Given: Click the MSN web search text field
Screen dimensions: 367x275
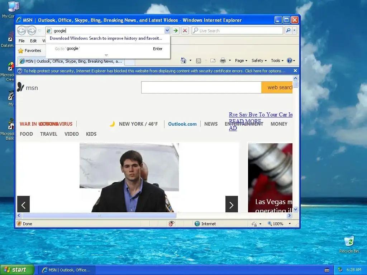Looking at the screenshot, I should point(201,87).
